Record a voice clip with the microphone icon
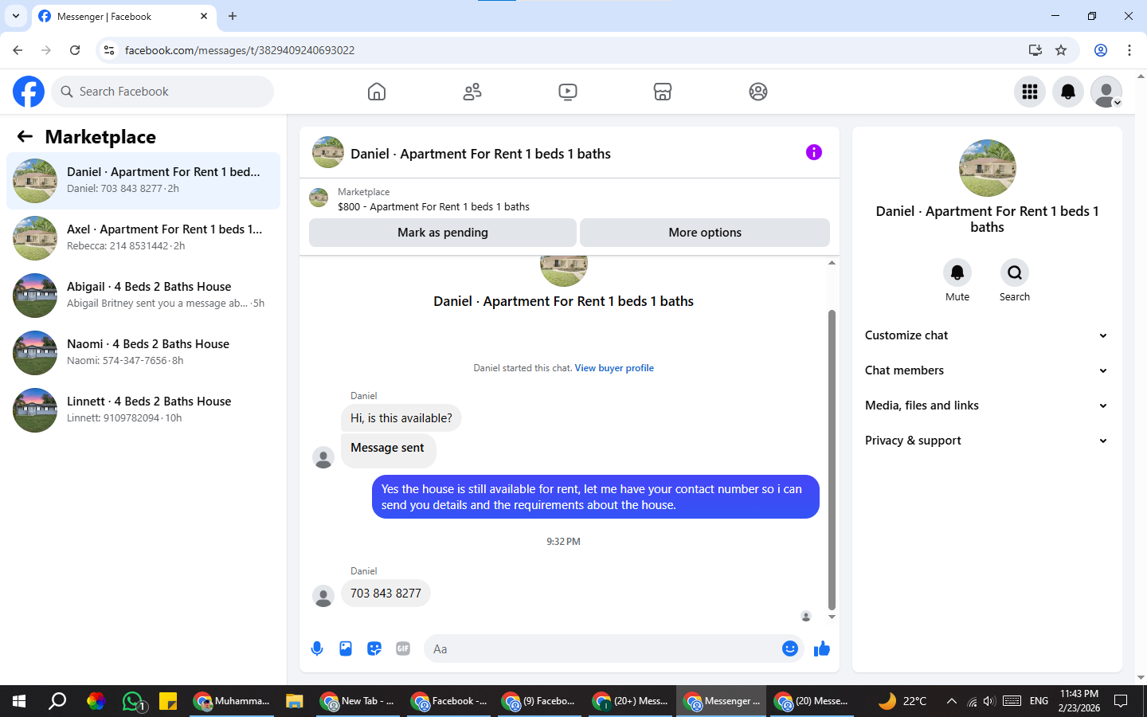The width and height of the screenshot is (1147, 717). [x=317, y=648]
